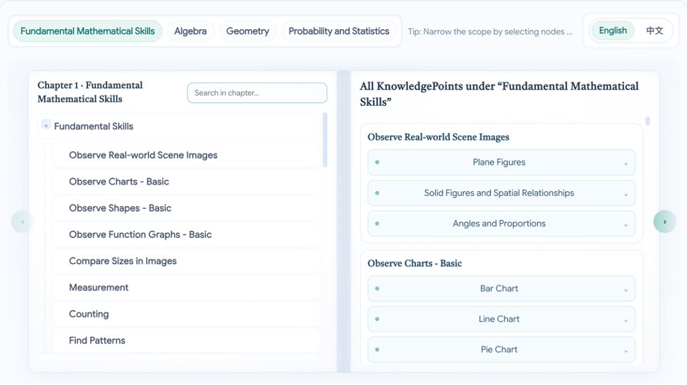Expand the Pie Chart knowledge point
687x385 pixels.
coord(501,349)
